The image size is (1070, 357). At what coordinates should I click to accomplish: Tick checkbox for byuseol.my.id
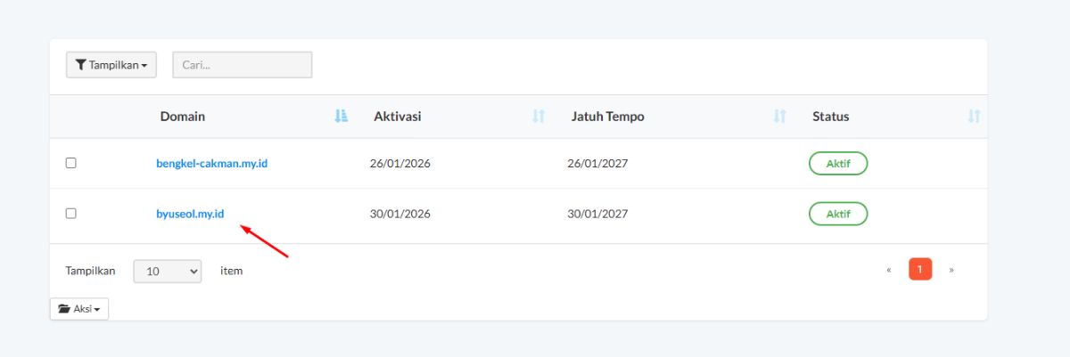(x=71, y=214)
